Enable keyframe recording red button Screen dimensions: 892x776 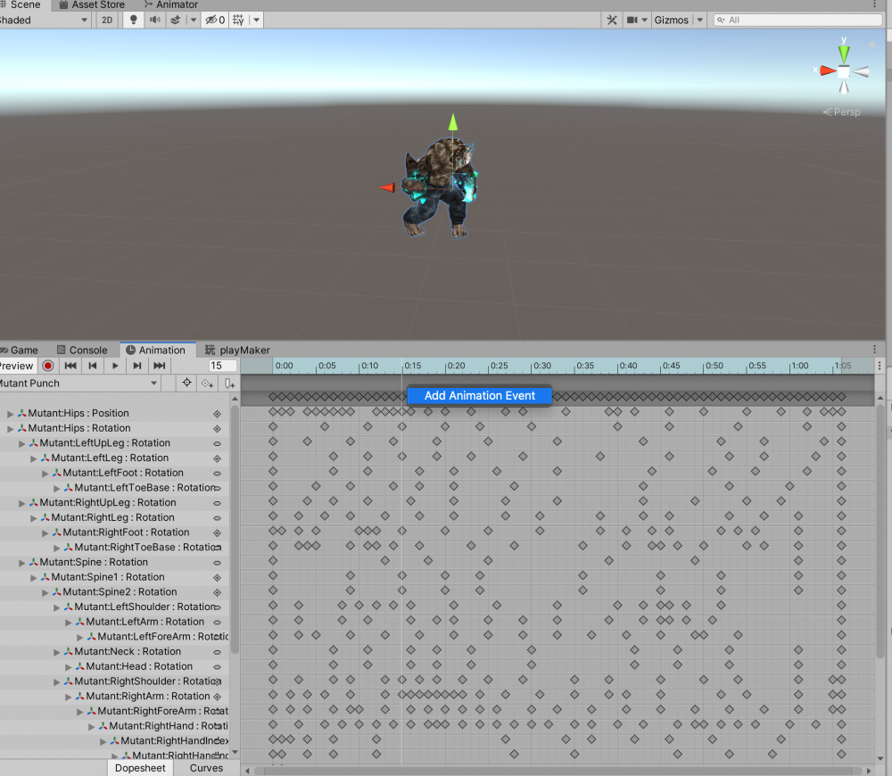48,366
